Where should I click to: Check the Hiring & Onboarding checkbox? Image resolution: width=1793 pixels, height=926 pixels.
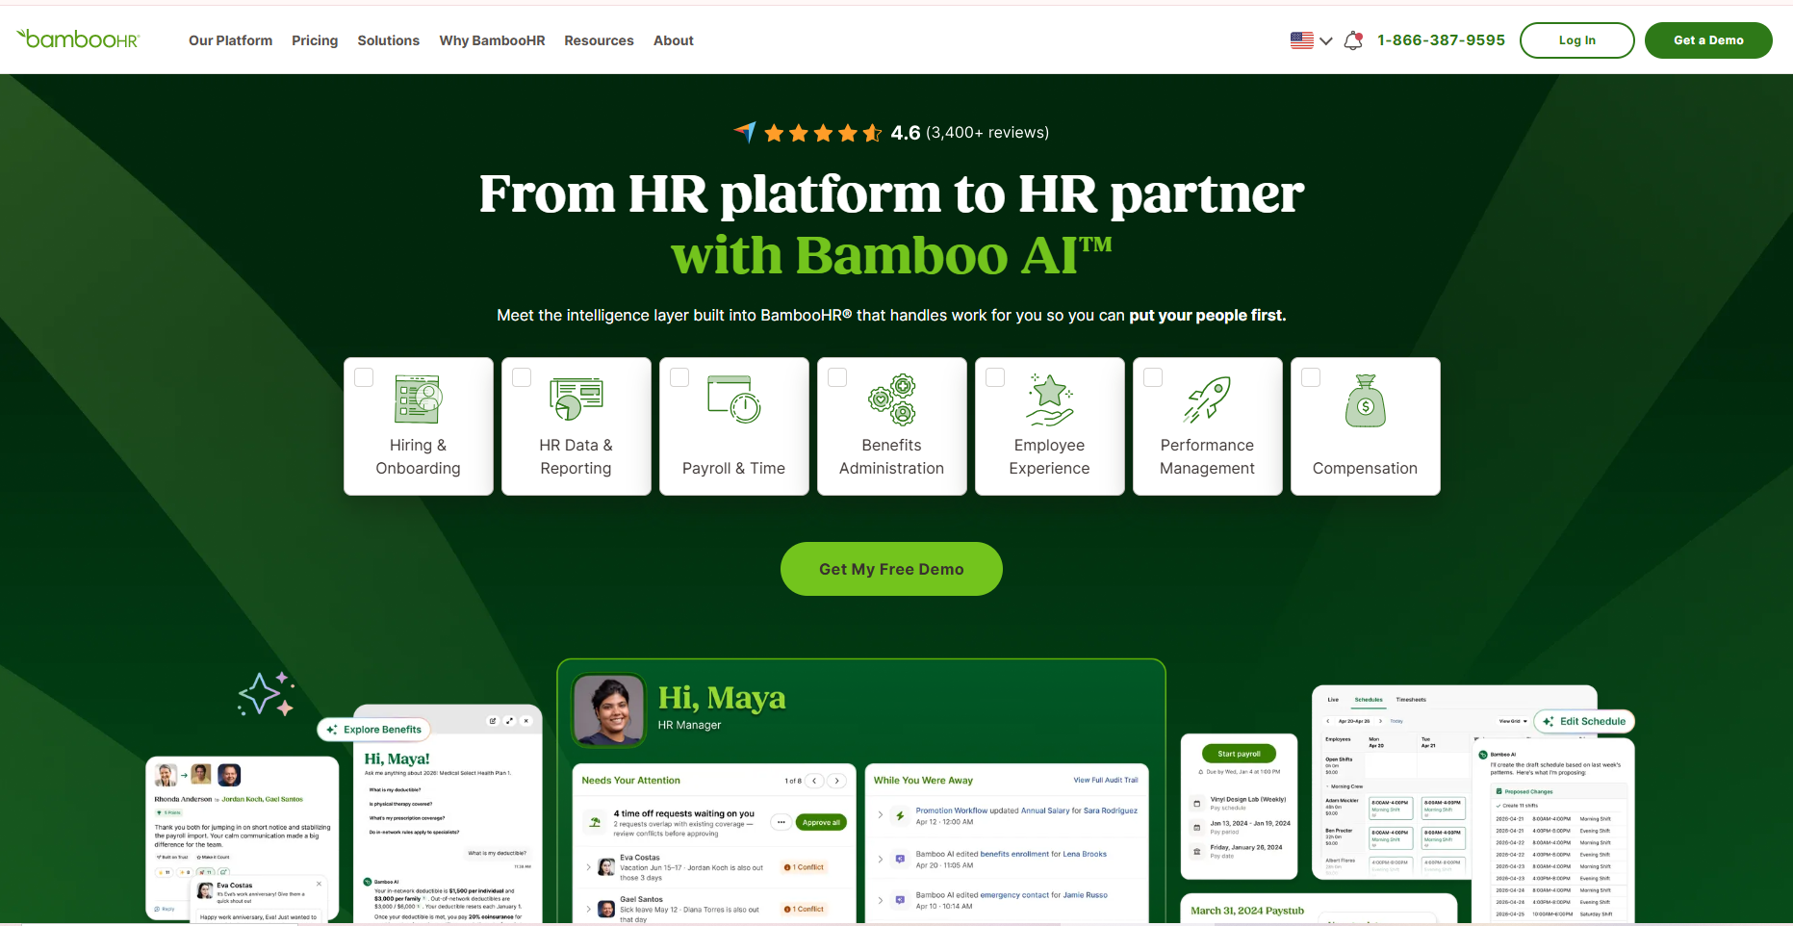pos(364,377)
